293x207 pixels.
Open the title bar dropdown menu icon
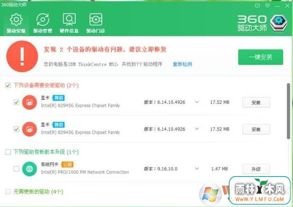coord(267,6)
